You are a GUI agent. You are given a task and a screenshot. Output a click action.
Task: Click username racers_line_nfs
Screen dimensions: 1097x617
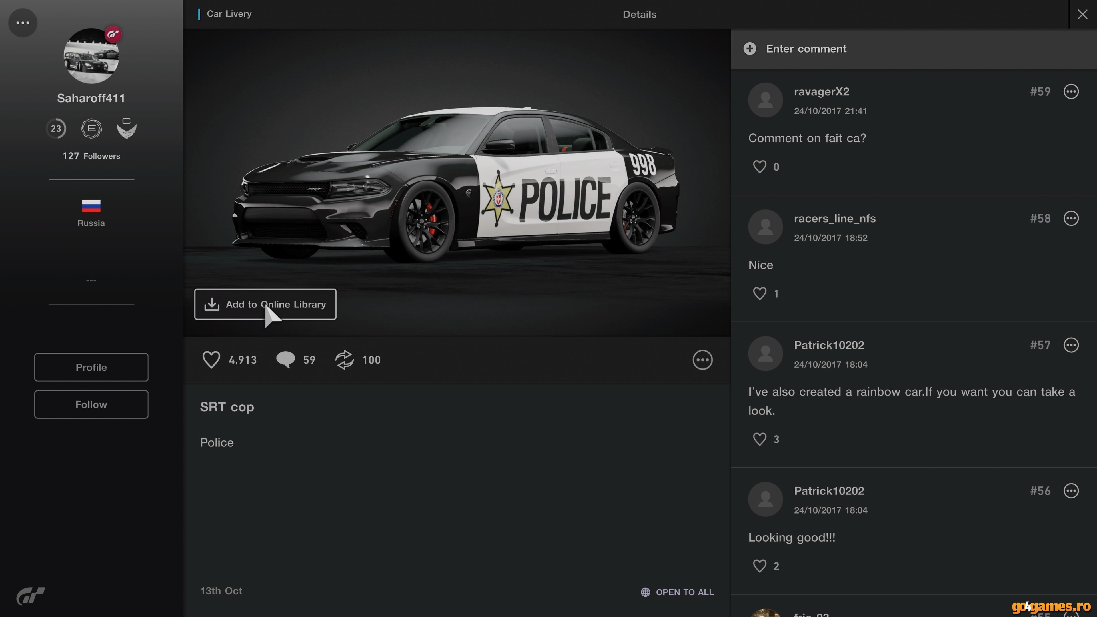click(835, 219)
